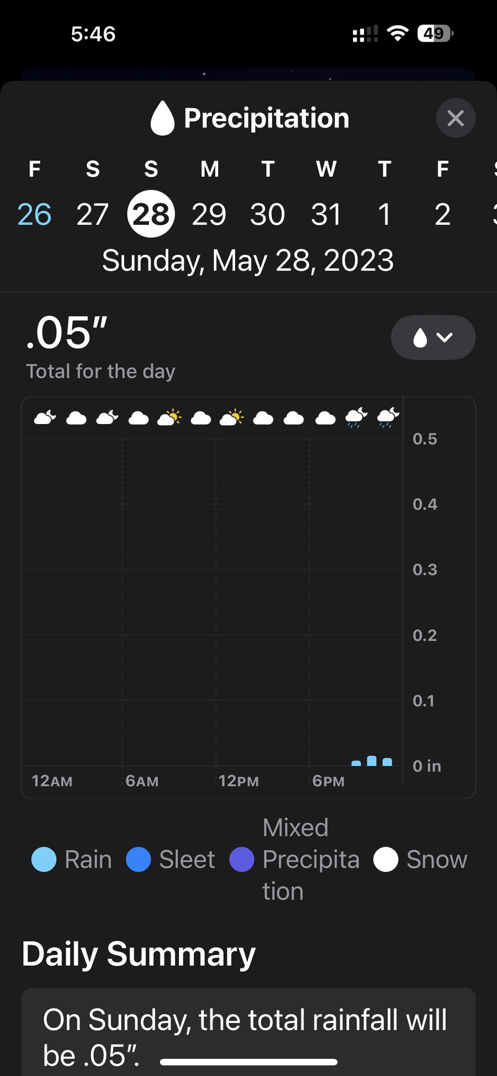This screenshot has width=497, height=1076.
Task: Tap the selected day 28
Action: (x=151, y=214)
